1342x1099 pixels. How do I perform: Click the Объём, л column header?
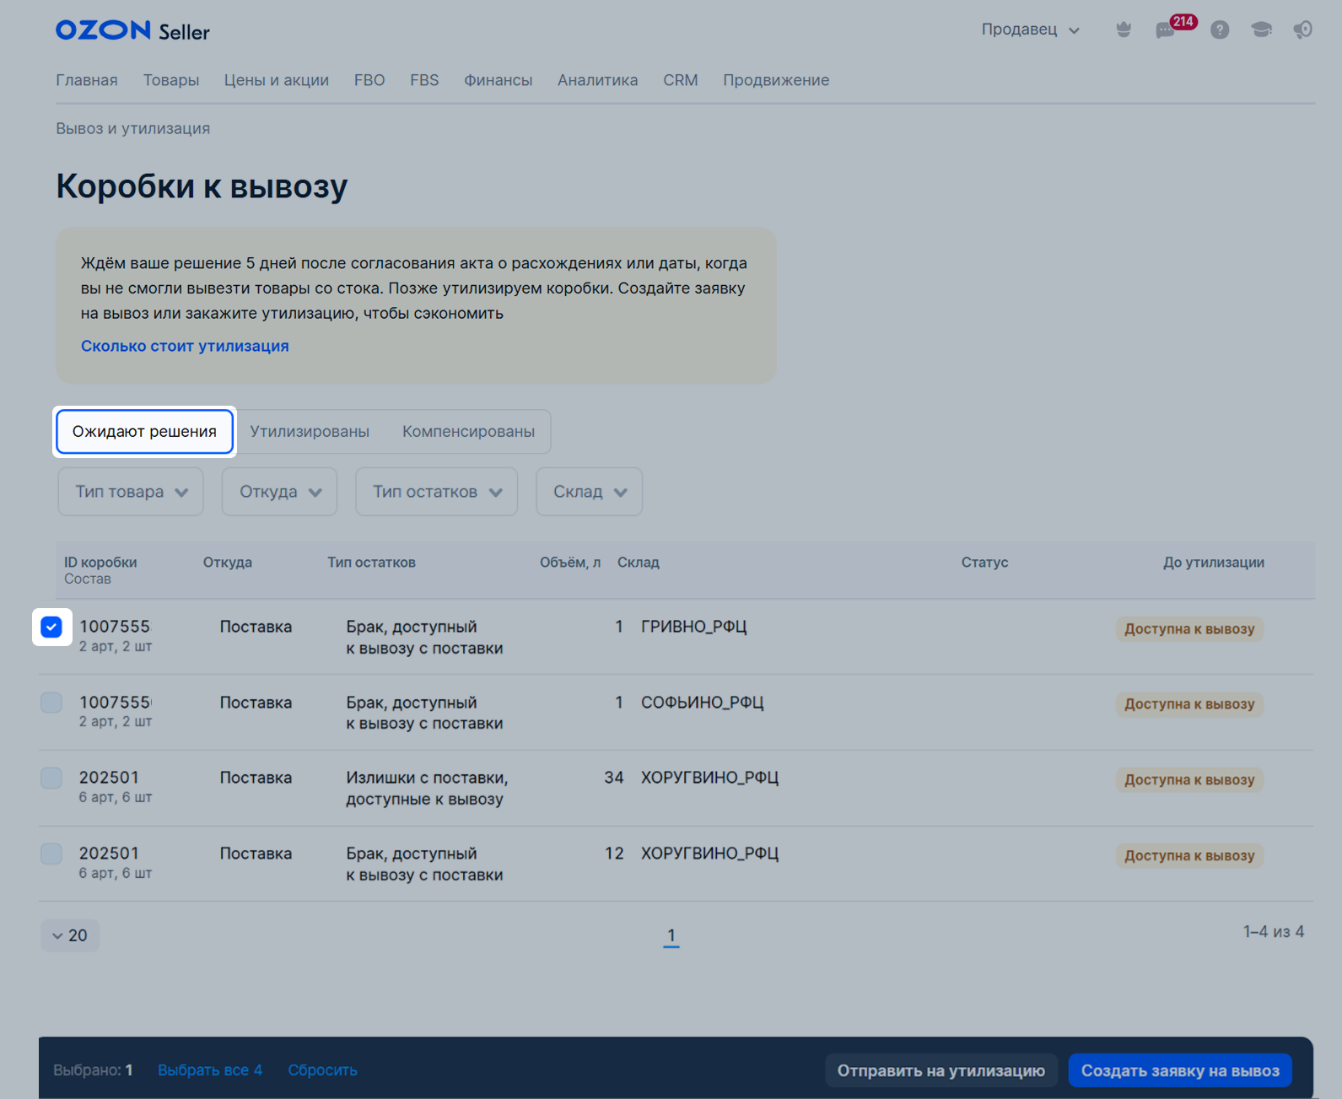570,563
